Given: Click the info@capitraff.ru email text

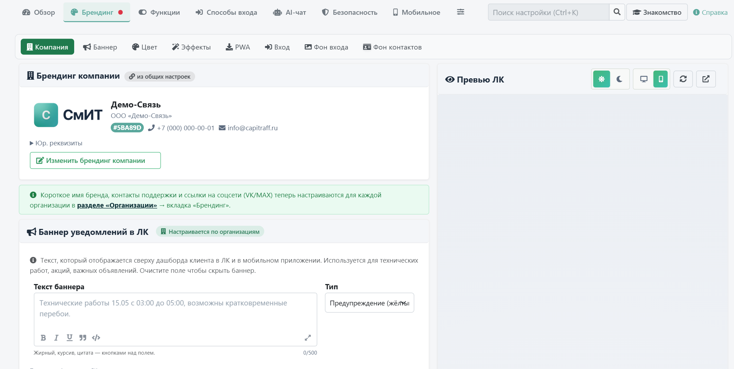Looking at the screenshot, I should [x=252, y=128].
